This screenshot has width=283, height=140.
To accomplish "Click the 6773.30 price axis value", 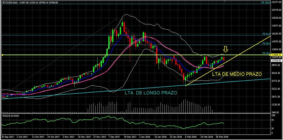I will (276, 81).
